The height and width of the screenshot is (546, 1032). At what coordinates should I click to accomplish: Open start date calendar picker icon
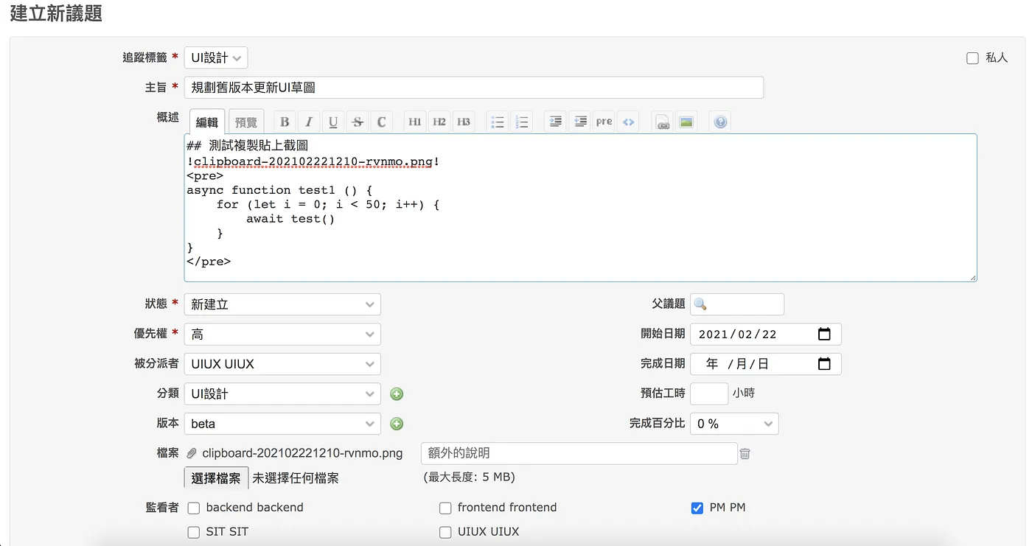(824, 334)
